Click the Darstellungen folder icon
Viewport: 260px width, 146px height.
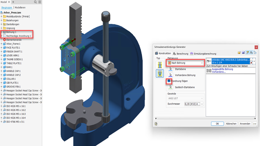5,24
